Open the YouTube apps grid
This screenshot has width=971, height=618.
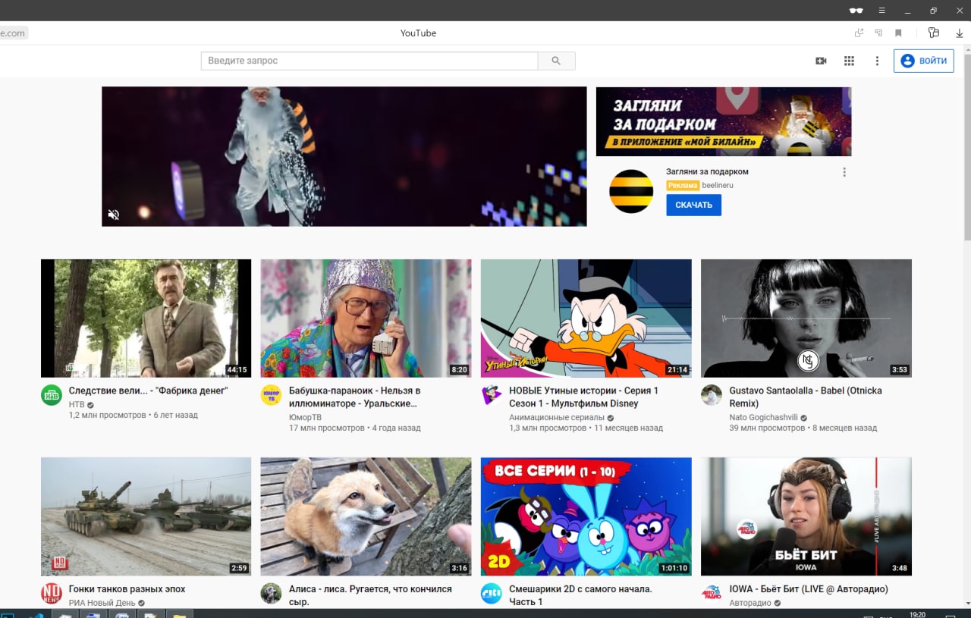pos(849,61)
